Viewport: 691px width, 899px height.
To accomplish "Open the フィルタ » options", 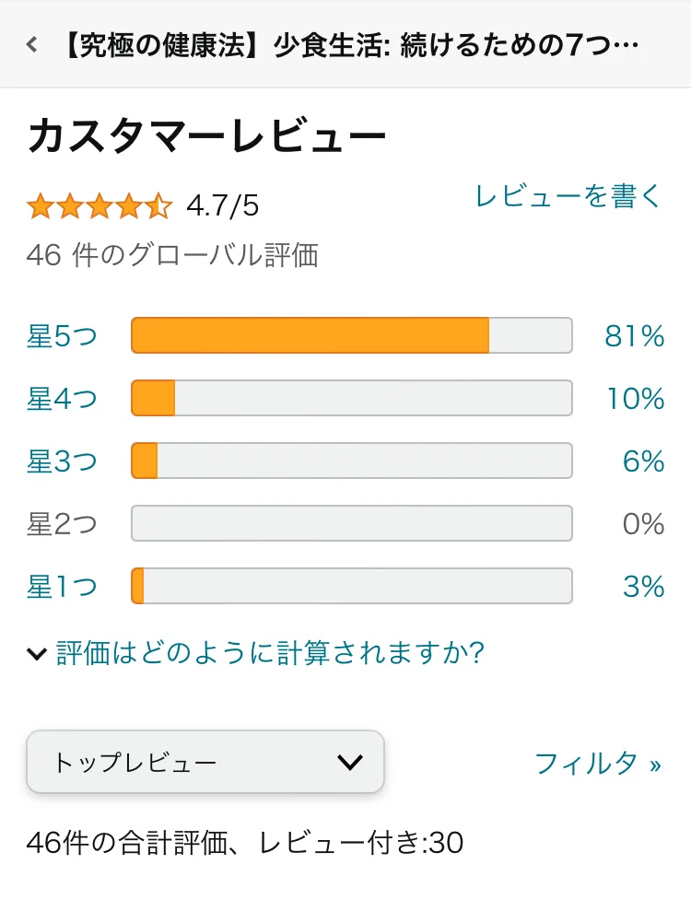I will (598, 764).
